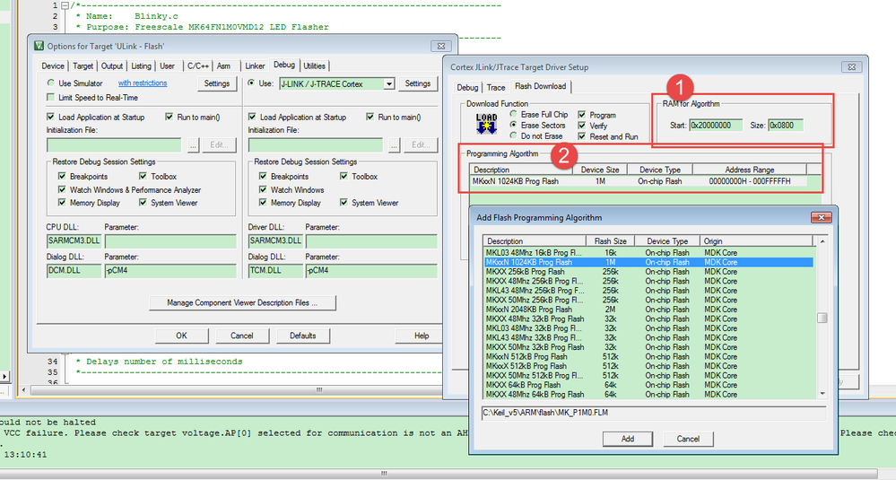This screenshot has height=480, width=896.
Task: Click the simulator Dialog DLL parameter field
Action: (170, 271)
